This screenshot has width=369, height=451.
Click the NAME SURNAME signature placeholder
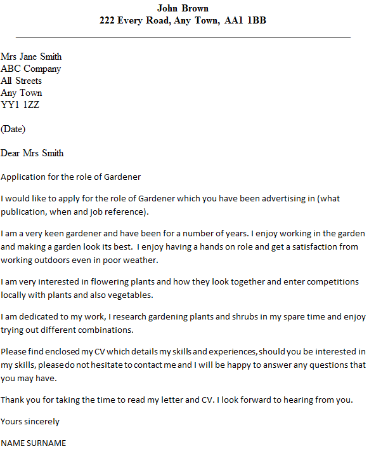[x=34, y=443]
